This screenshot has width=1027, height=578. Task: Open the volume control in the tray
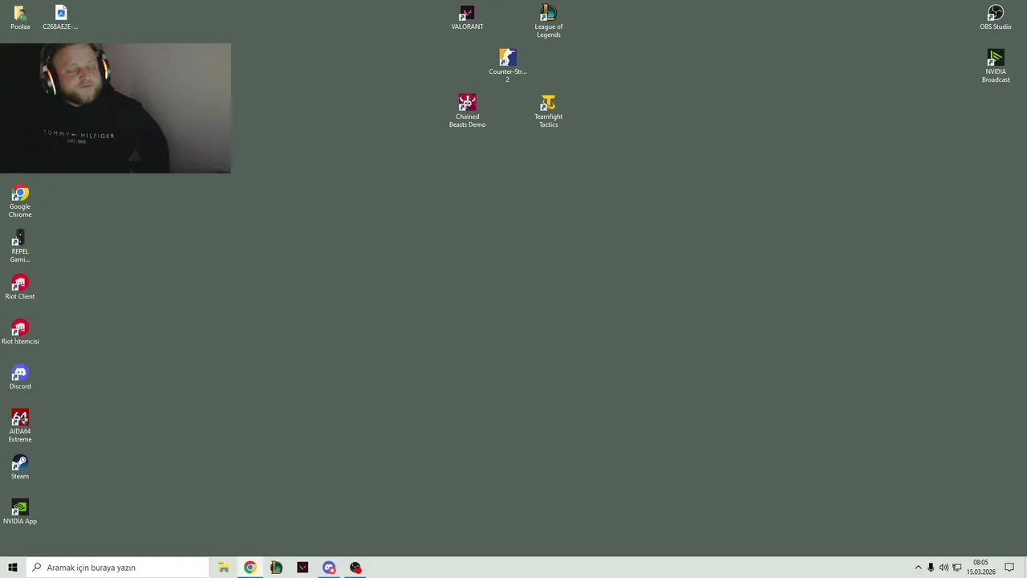coord(944,568)
